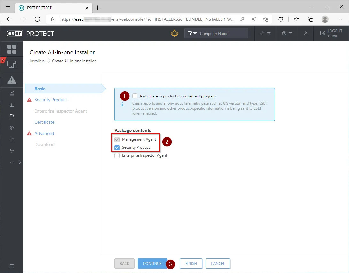Open the Advanced wizard step

[x=44, y=133]
